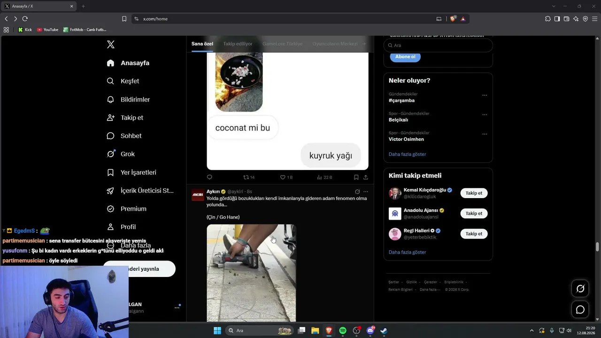Open Brave Wallet toolbar icon
The width and height of the screenshot is (601, 338).
[x=567, y=19]
